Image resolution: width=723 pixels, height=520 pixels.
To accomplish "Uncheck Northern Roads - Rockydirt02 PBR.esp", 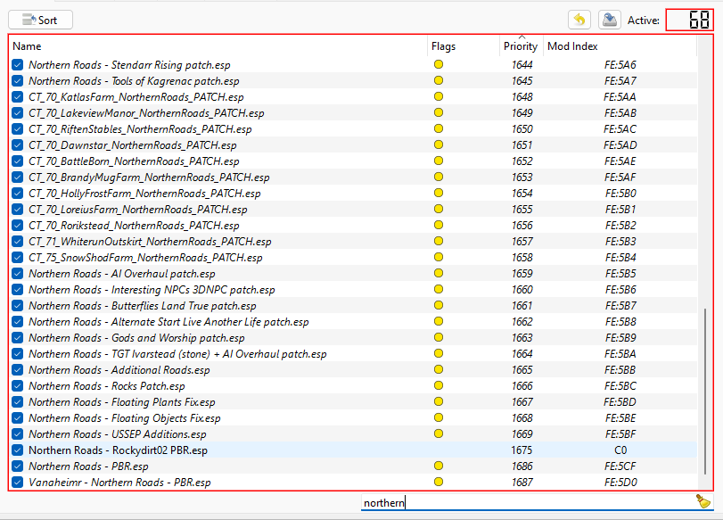I will point(18,450).
